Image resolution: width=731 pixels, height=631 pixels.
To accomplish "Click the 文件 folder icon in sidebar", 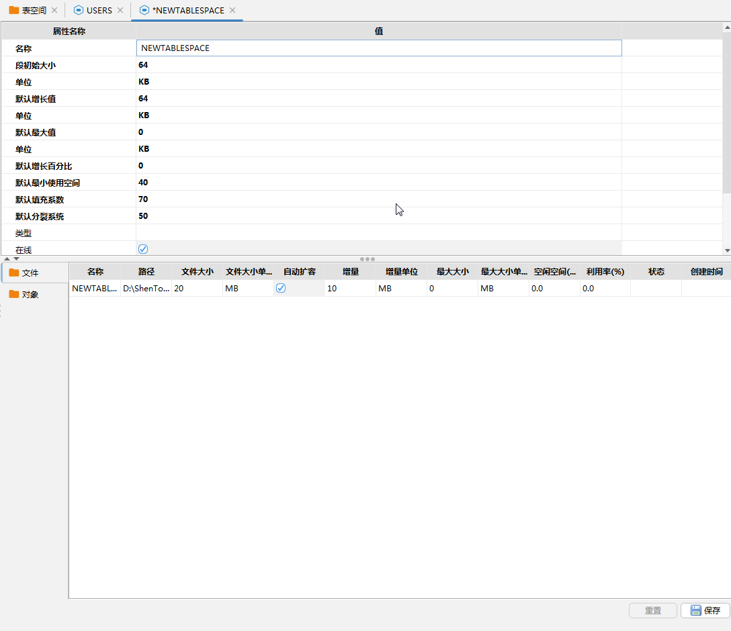I will pos(13,273).
